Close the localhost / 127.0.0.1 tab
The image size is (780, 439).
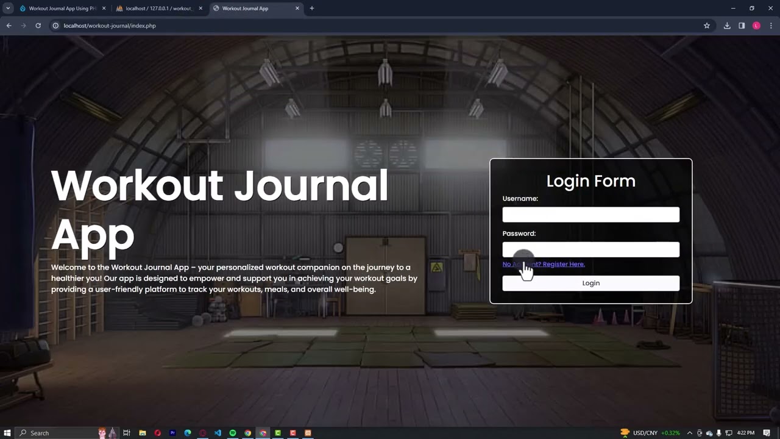coord(200,9)
